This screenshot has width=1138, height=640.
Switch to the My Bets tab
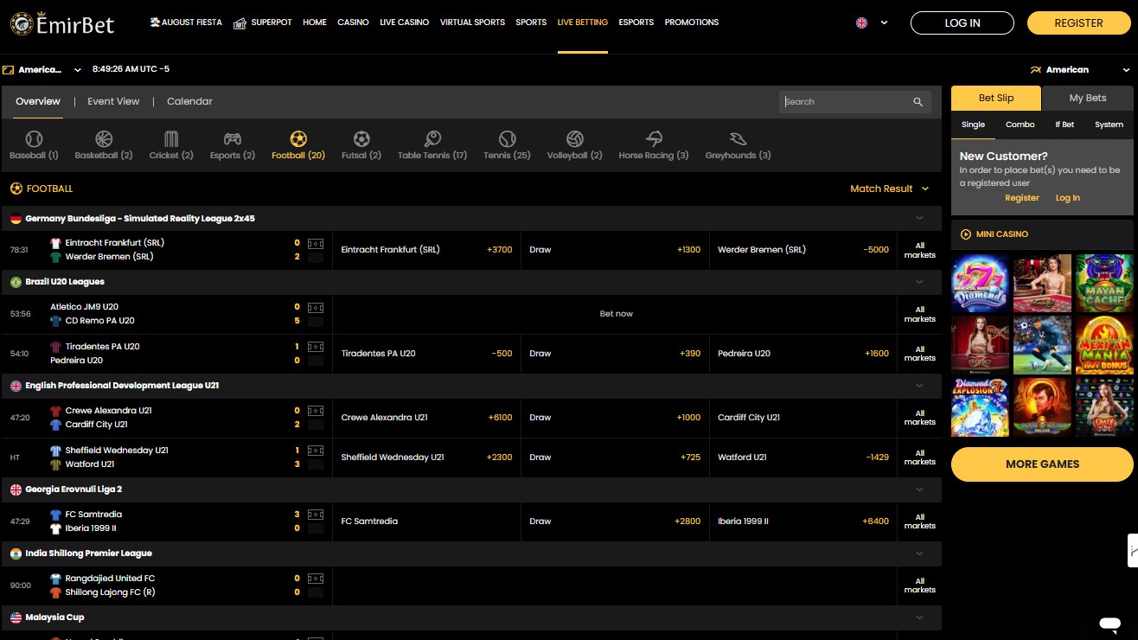[x=1087, y=99]
